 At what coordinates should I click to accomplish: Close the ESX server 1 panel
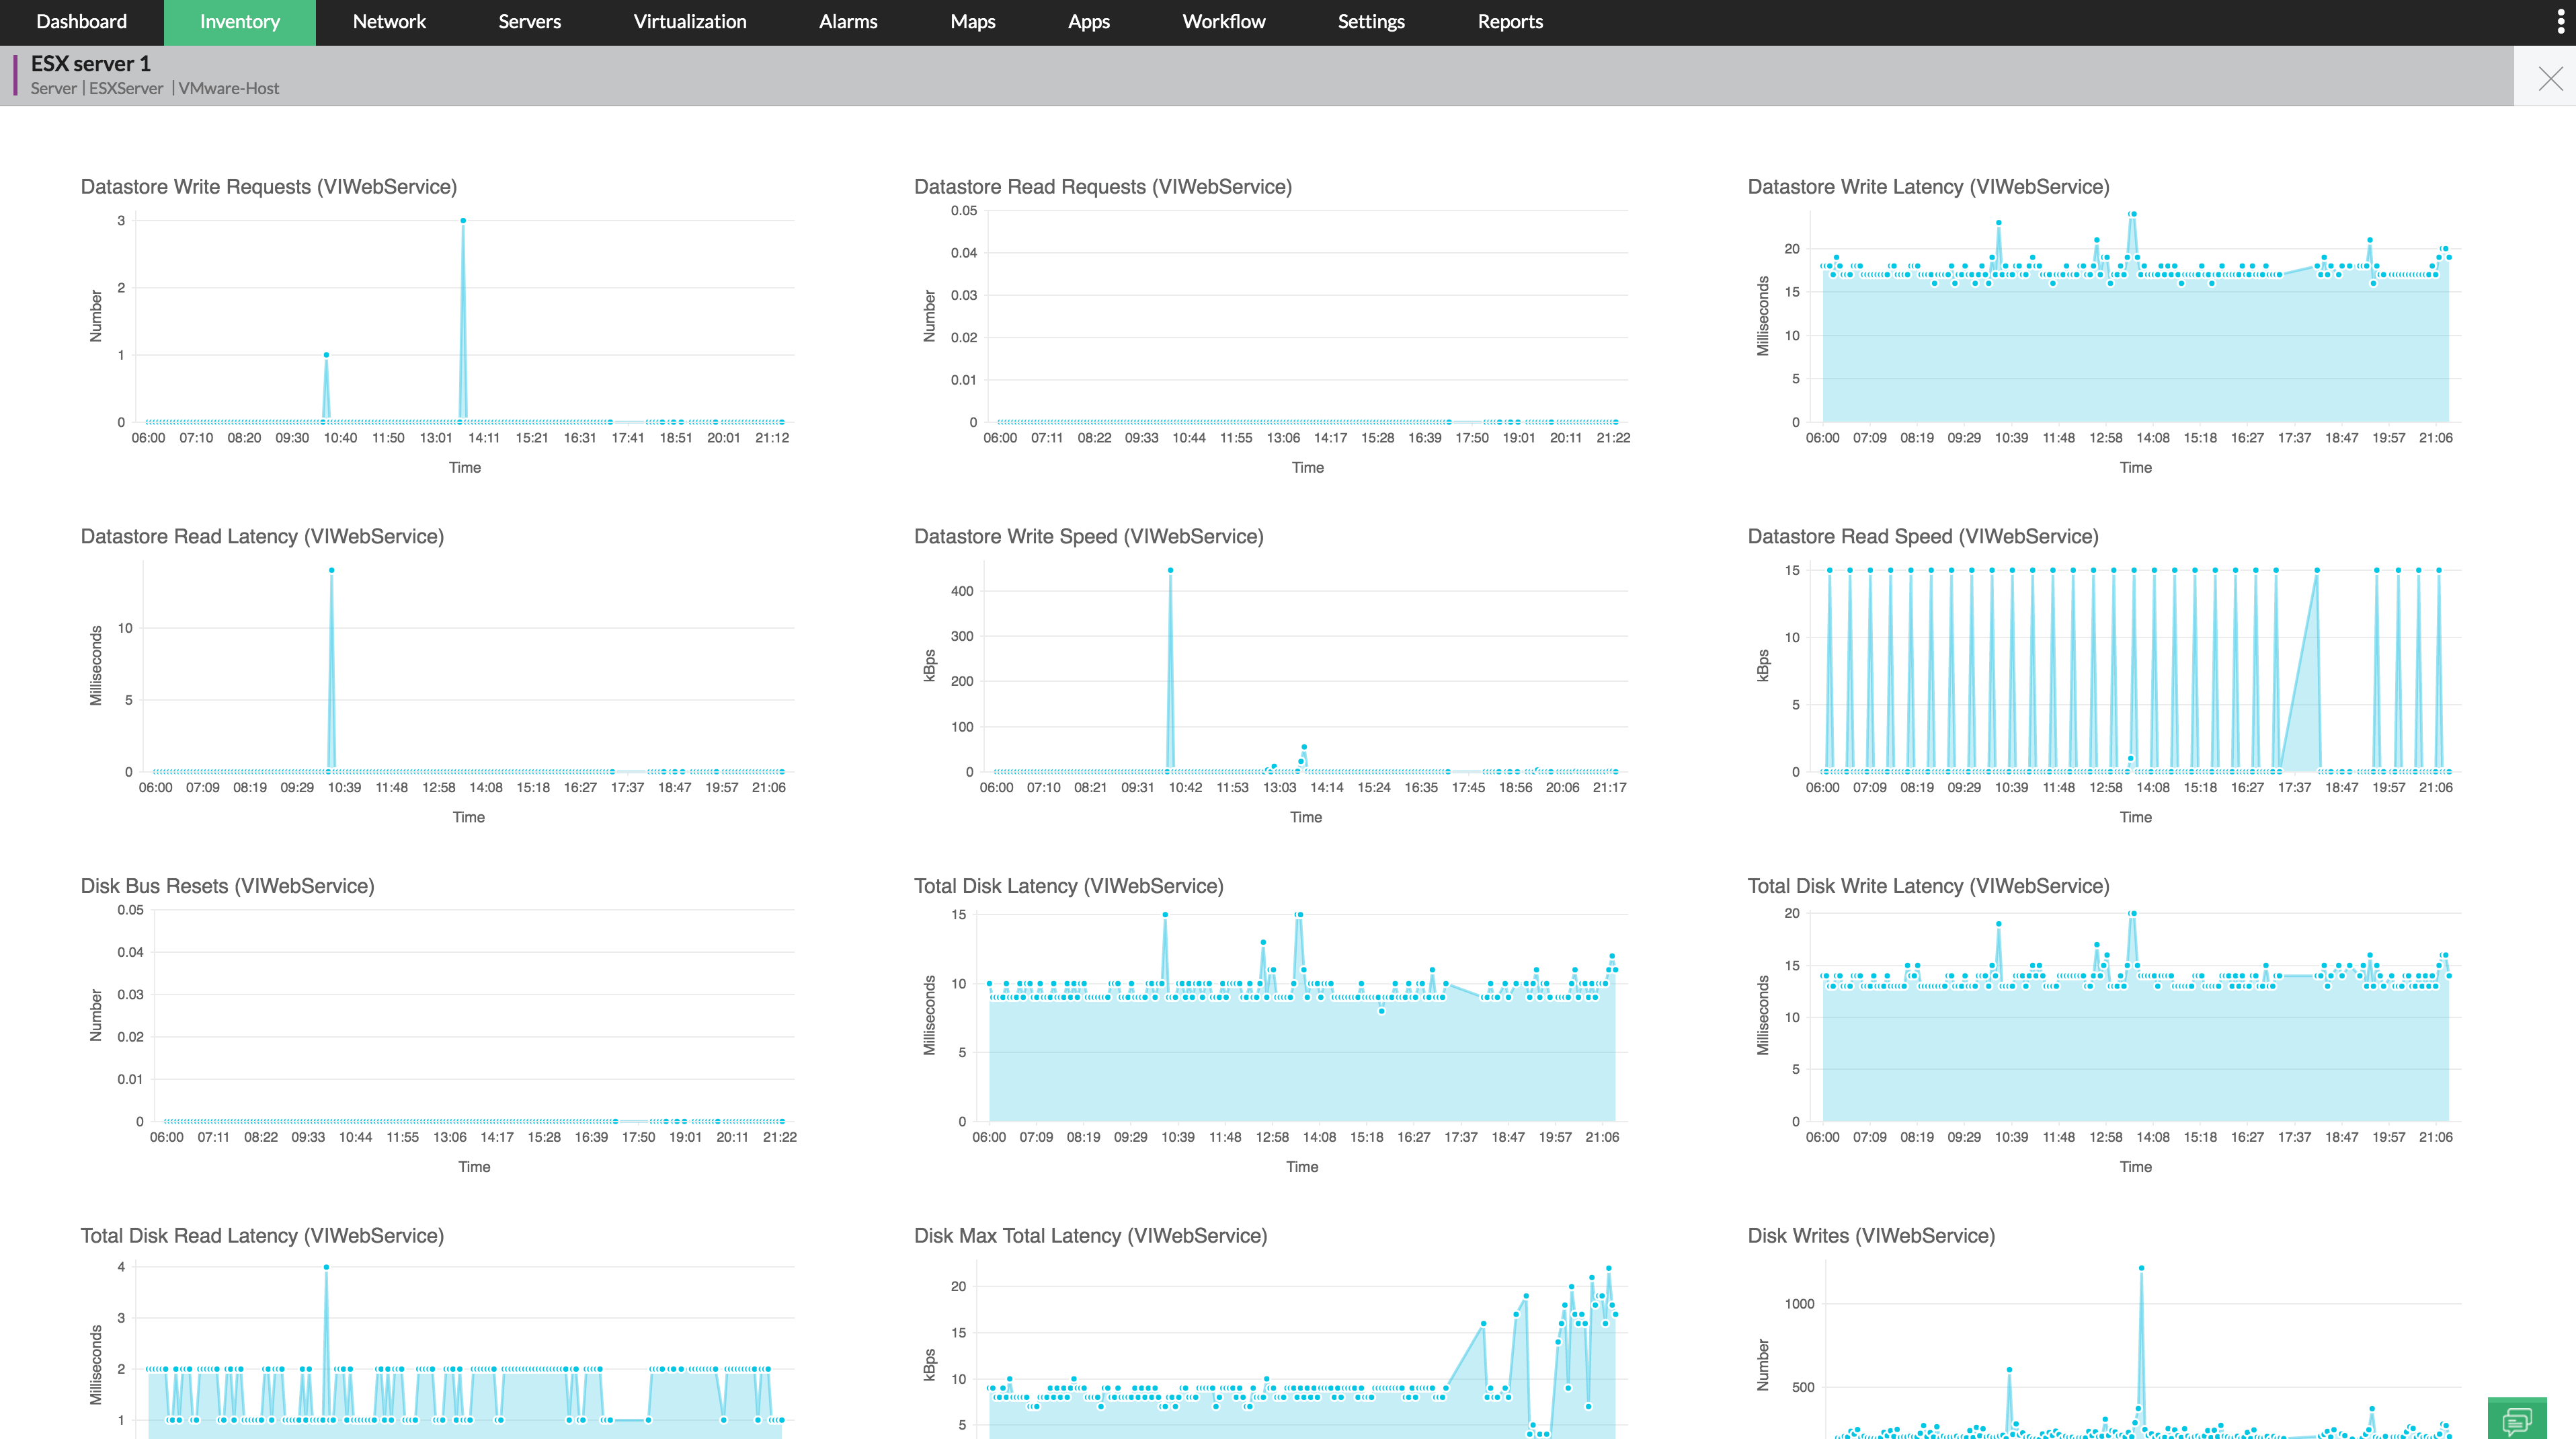pyautogui.click(x=2550, y=79)
